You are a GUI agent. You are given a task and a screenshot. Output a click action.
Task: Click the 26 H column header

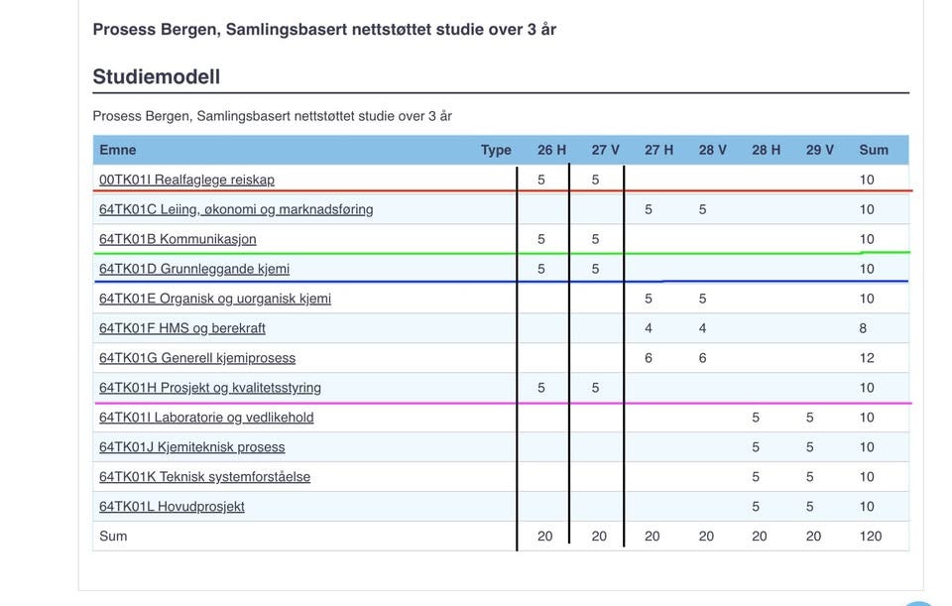[x=551, y=150]
